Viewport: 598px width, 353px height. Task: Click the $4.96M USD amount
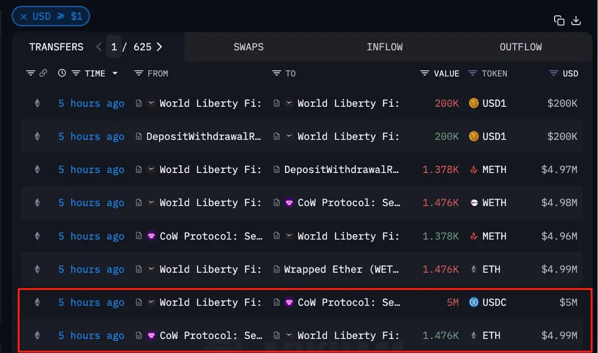click(x=560, y=236)
